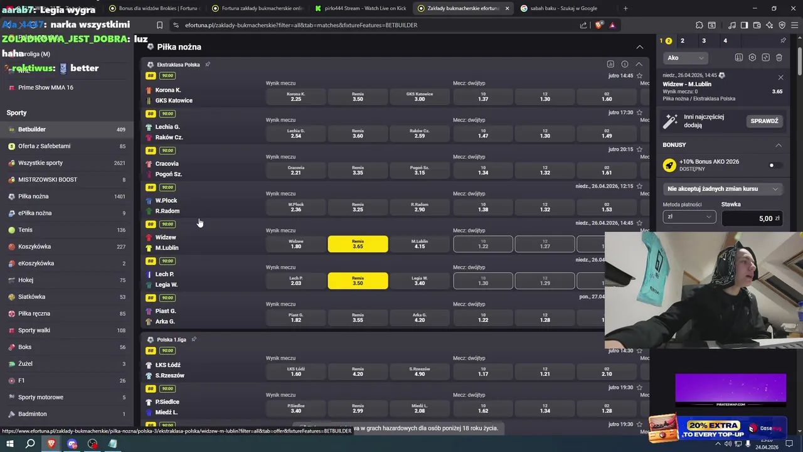Open Brave from the taskbar
The image size is (803, 452).
pyautogui.click(x=51, y=444)
